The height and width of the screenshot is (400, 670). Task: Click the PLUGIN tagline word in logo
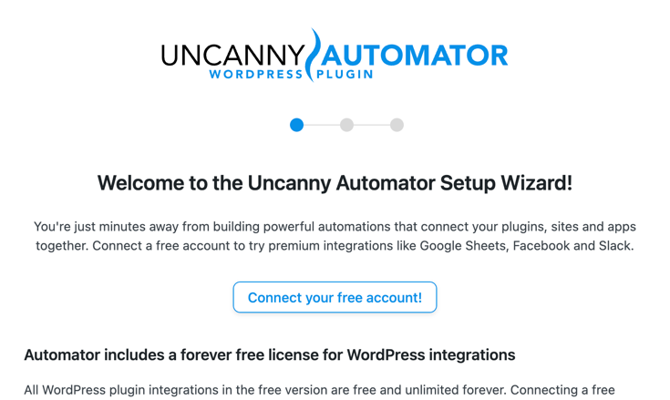pos(345,75)
